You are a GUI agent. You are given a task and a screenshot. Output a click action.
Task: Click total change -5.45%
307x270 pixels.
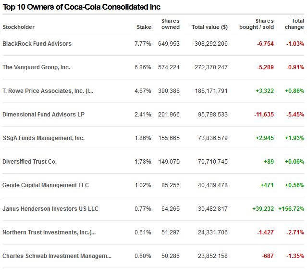(x=295, y=115)
